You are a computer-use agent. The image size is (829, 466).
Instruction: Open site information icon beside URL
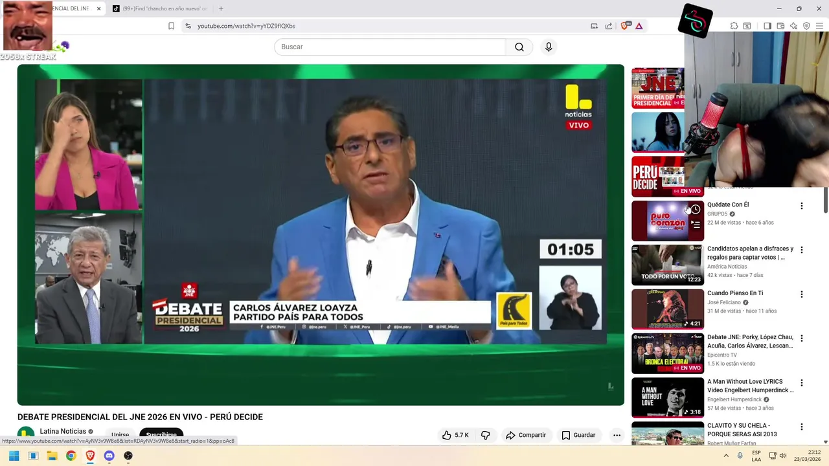pyautogui.click(x=188, y=26)
